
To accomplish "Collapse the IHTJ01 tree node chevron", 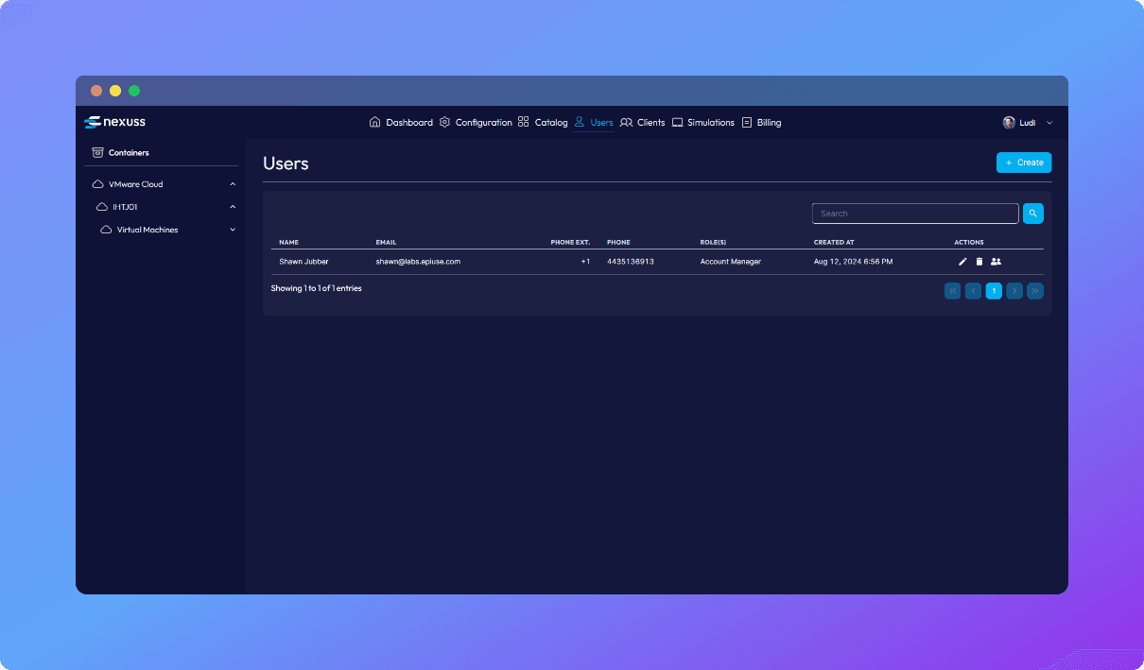I will 233,207.
